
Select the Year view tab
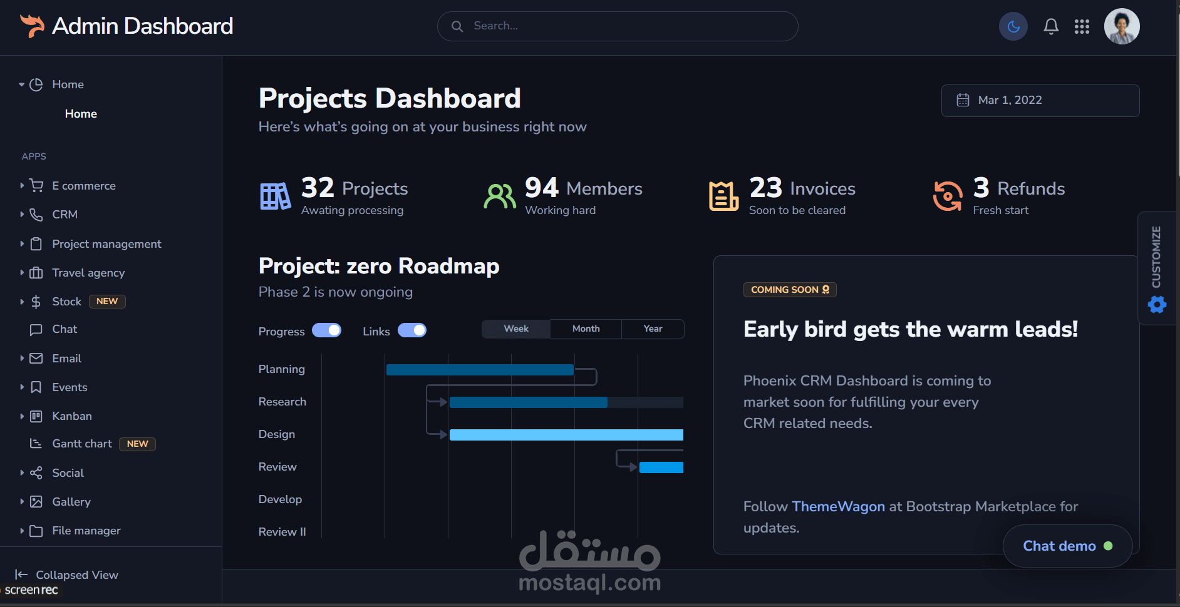pos(653,329)
